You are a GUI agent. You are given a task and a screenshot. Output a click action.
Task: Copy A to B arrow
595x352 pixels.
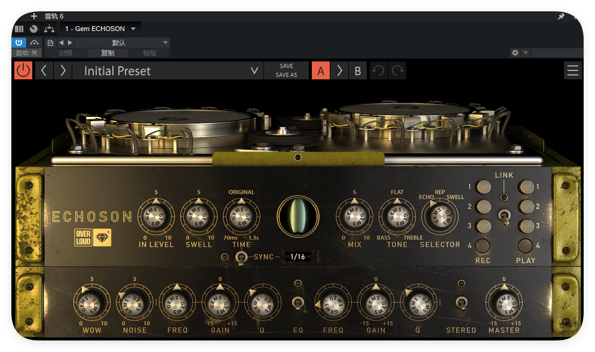(340, 70)
